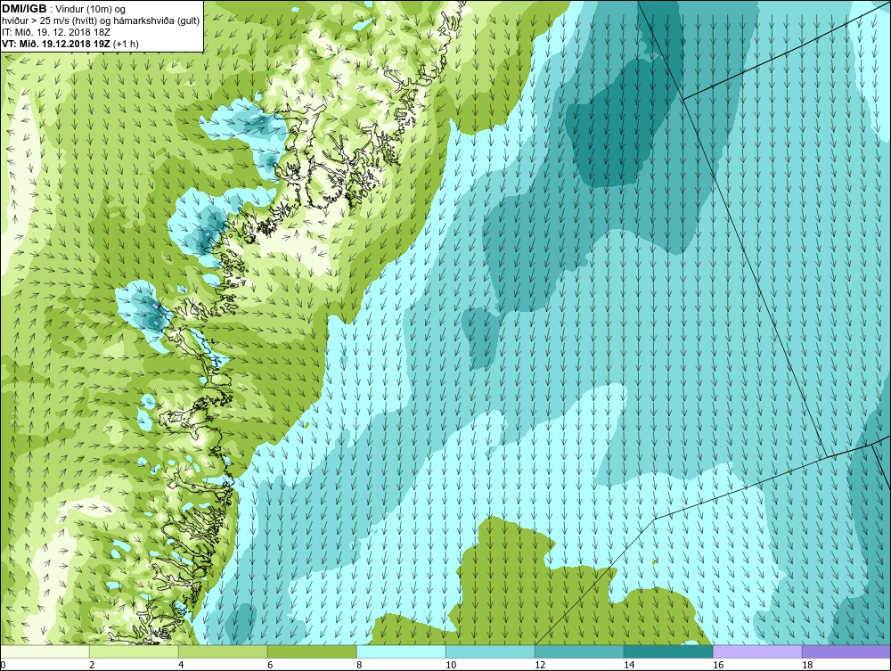
Task: Click the legend scale label 6
Action: pos(270,665)
